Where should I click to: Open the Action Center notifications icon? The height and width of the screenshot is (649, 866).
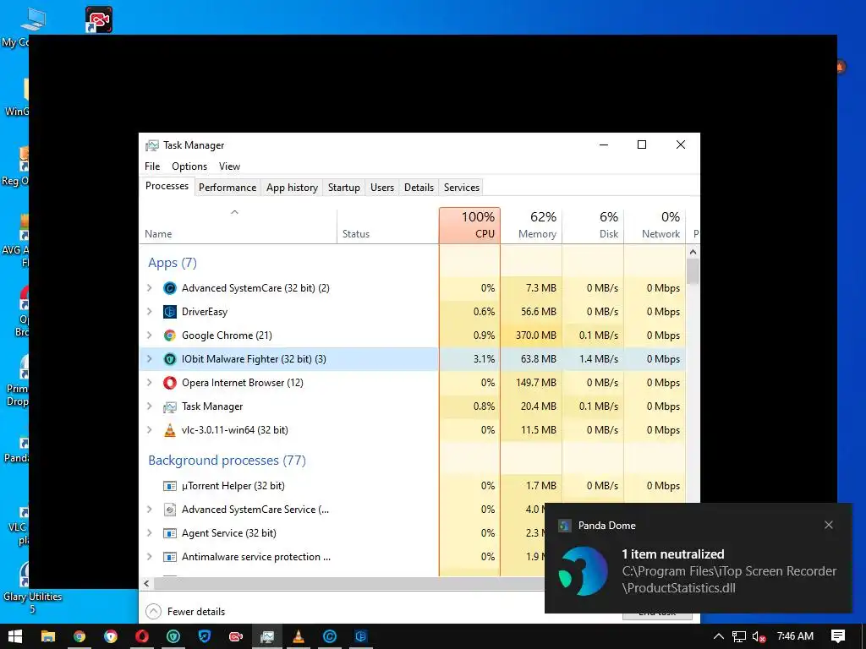838,636
